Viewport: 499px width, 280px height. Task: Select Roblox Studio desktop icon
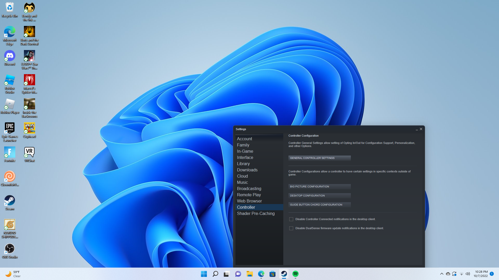[x=10, y=83]
